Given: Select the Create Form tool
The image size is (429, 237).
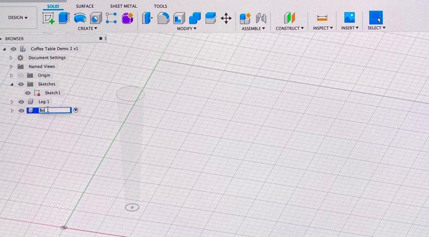Looking at the screenshot, I should [x=127, y=18].
